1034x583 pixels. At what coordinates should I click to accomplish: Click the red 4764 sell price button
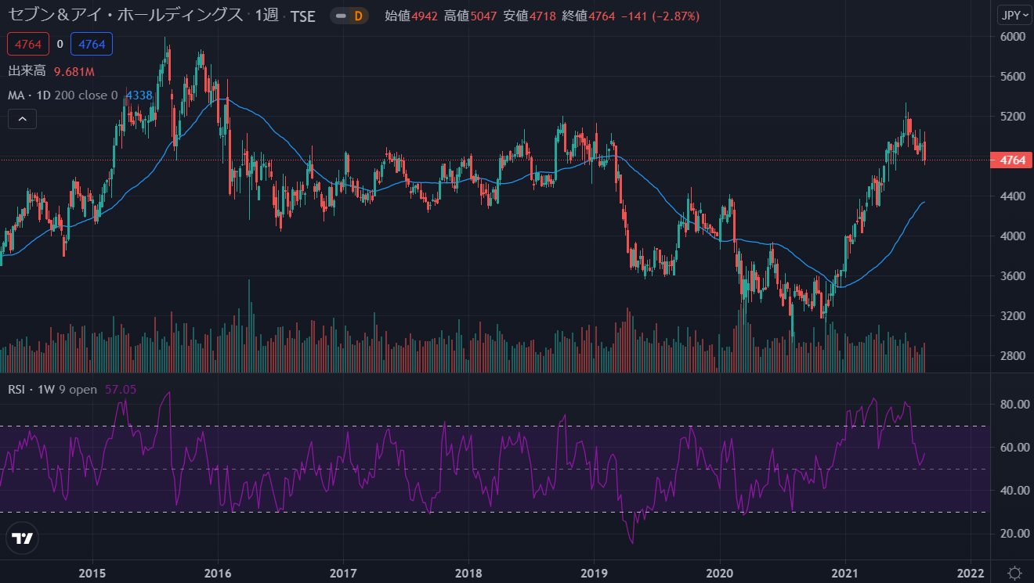click(29, 44)
